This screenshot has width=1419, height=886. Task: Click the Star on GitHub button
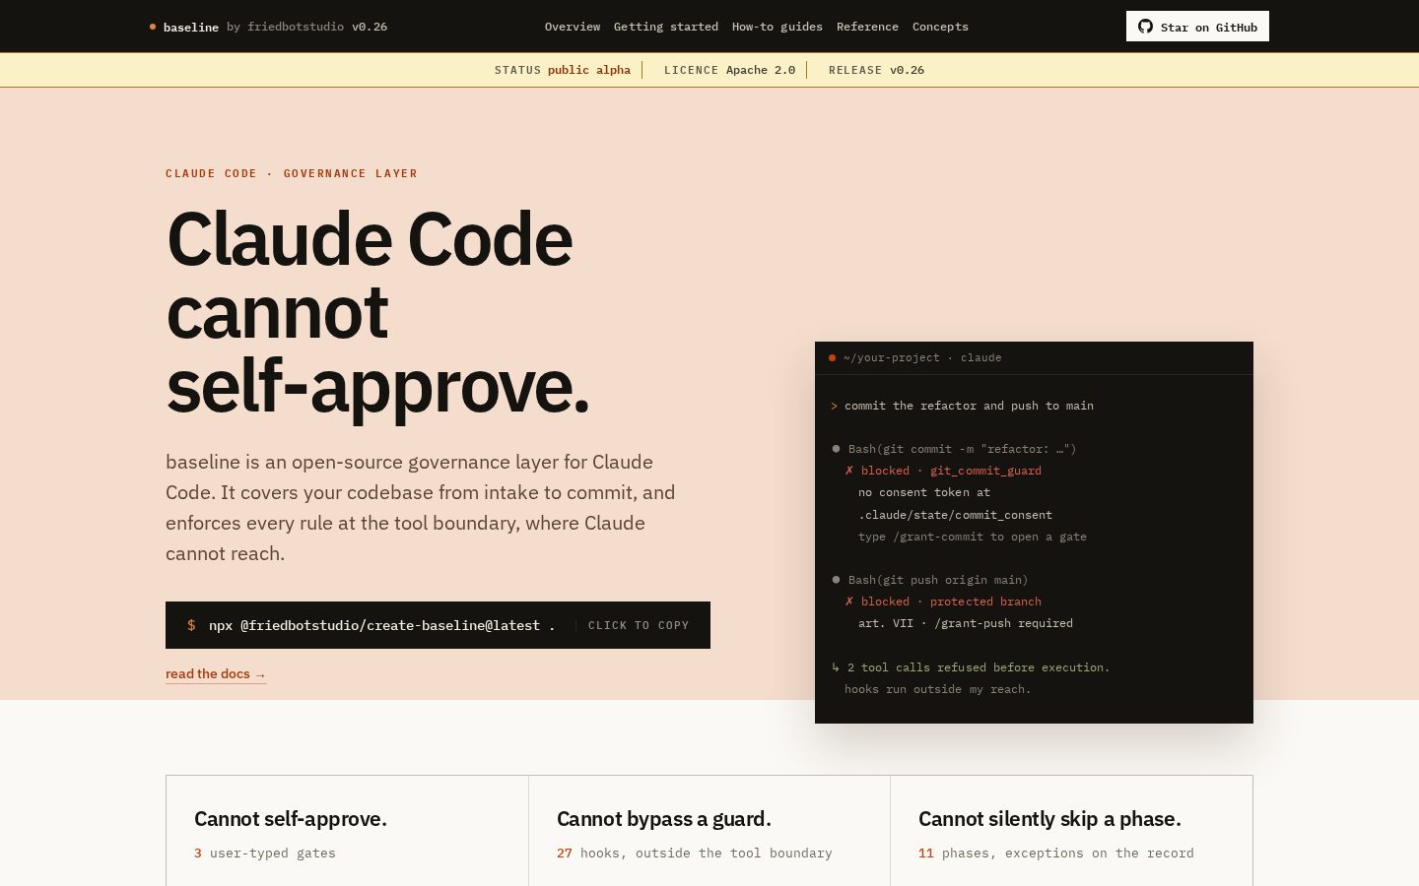(1197, 27)
